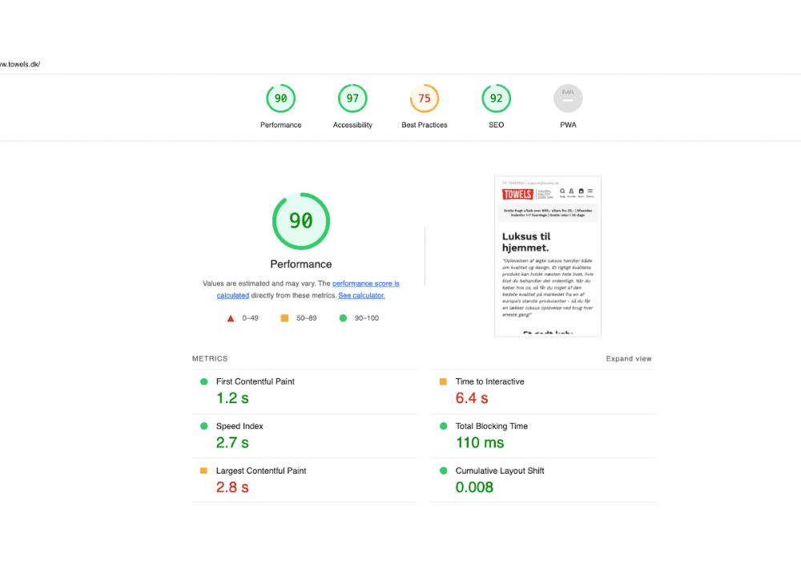Click the green dot beside First Contentful Paint
Viewport: 801px width, 561px height.
pyautogui.click(x=203, y=381)
